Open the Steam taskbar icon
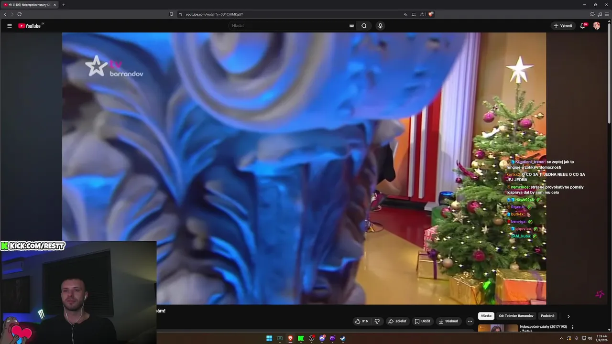 pyautogui.click(x=343, y=338)
